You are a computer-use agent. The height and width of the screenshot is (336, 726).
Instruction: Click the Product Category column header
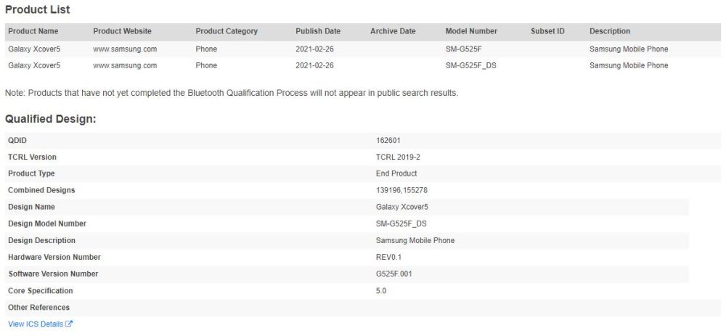[227, 31]
